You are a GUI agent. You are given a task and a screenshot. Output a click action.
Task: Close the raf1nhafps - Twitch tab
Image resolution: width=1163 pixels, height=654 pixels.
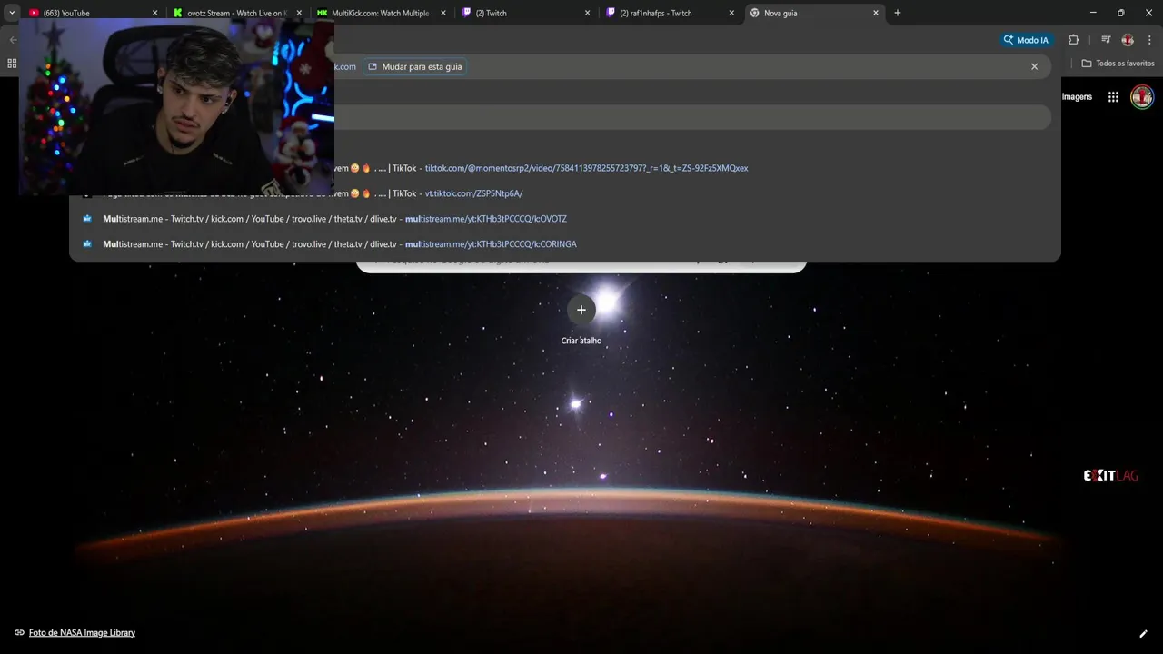[731, 13]
